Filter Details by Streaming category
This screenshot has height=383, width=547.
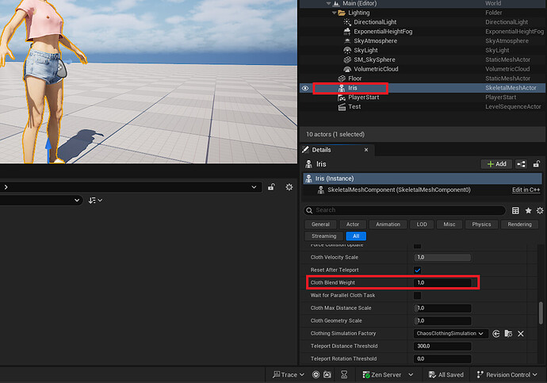pyautogui.click(x=324, y=236)
